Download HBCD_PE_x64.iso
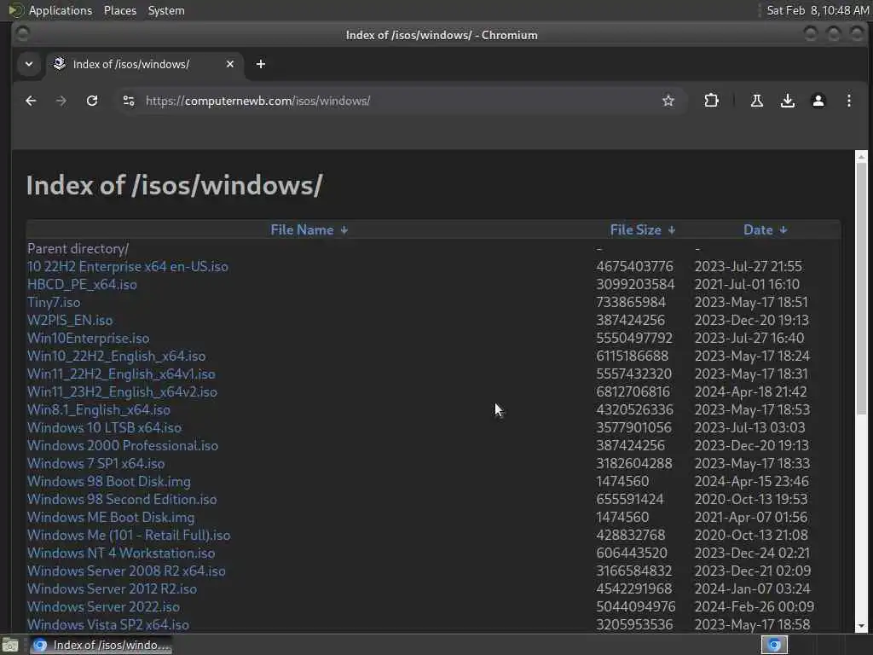Screen dimensions: 873x655 [x=82, y=284]
